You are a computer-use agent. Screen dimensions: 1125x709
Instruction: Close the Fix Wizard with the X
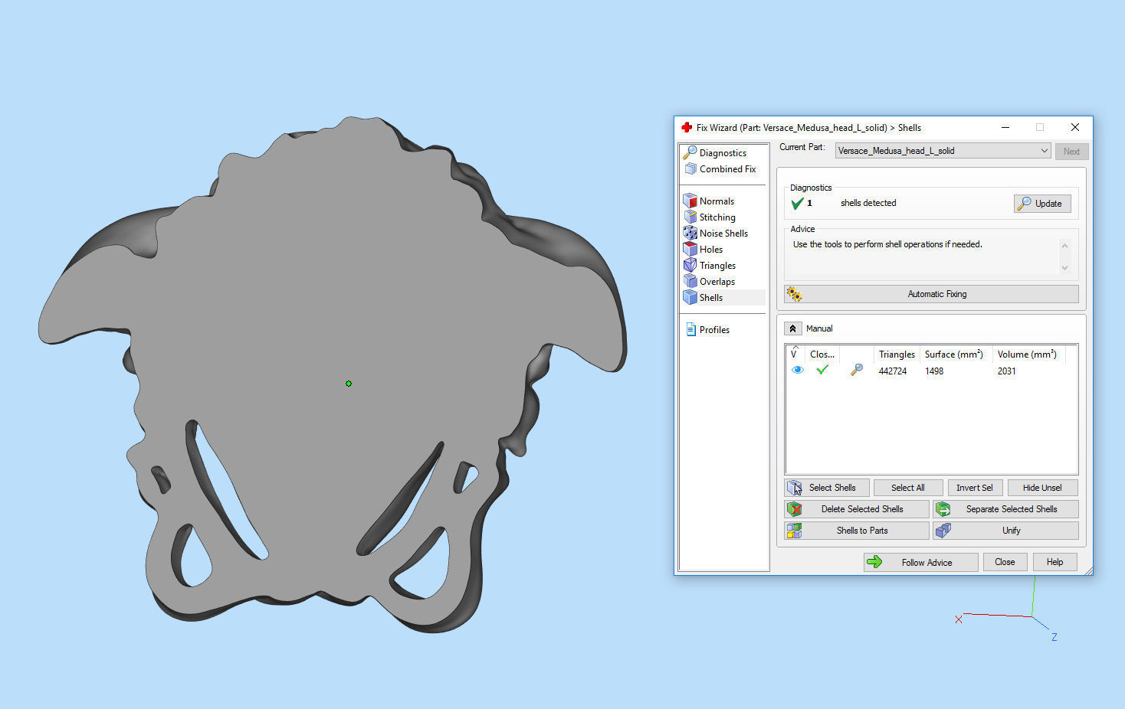coord(1074,127)
